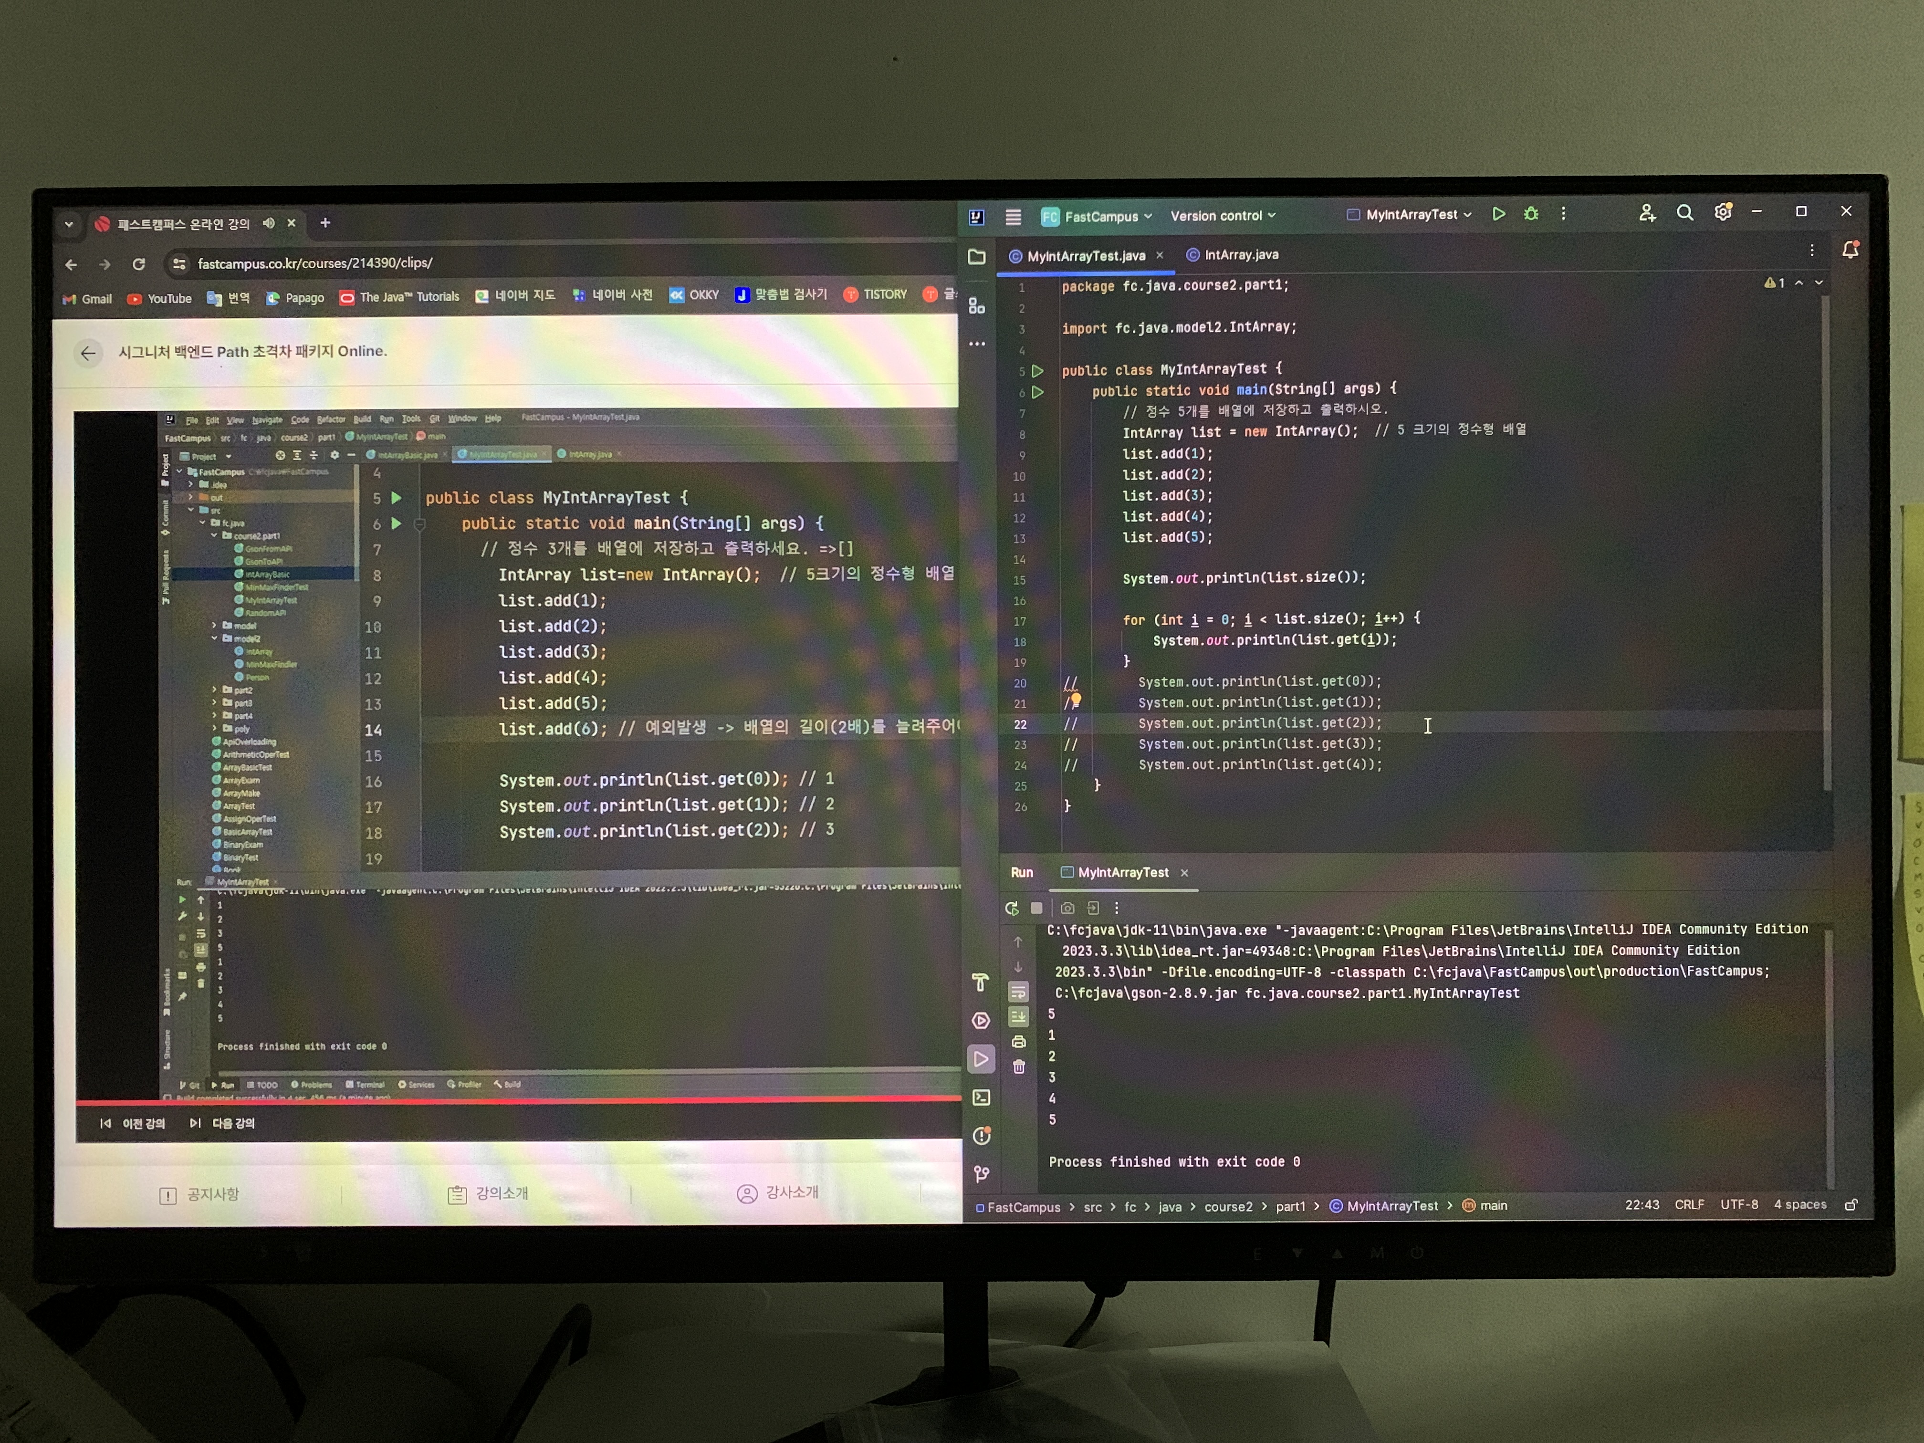Viewport: 1924px width, 1443px height.
Task: Click the Rerun MyIntArrayTest icon
Action: point(1012,908)
